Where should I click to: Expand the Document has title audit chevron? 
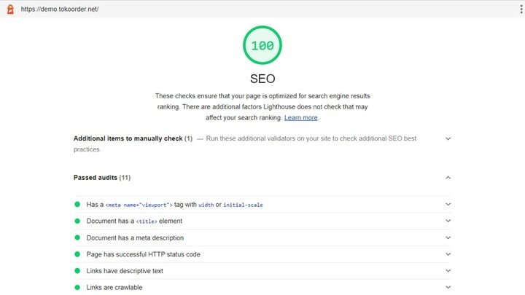point(448,221)
